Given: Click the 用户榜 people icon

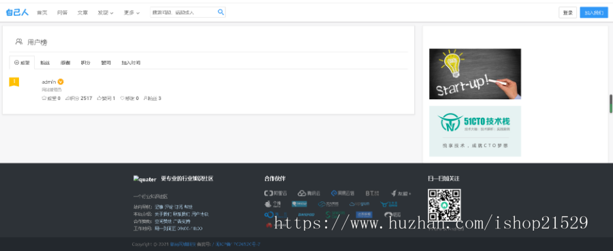Looking at the screenshot, I should coord(19,41).
